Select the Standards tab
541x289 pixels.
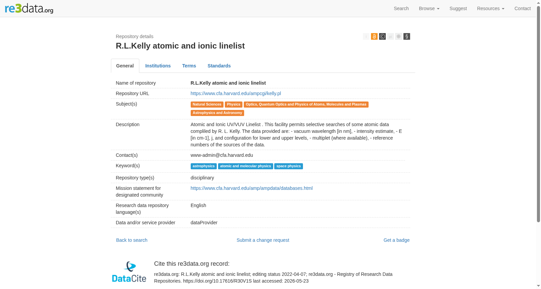(x=219, y=66)
